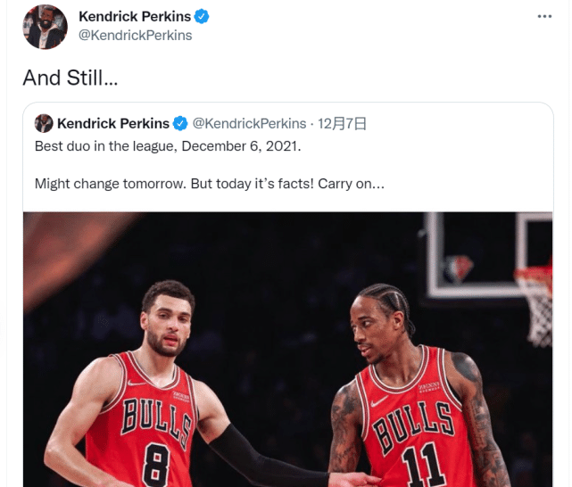Open the 'Best duo in the league' quoted text
The image size is (572, 487).
point(168,146)
